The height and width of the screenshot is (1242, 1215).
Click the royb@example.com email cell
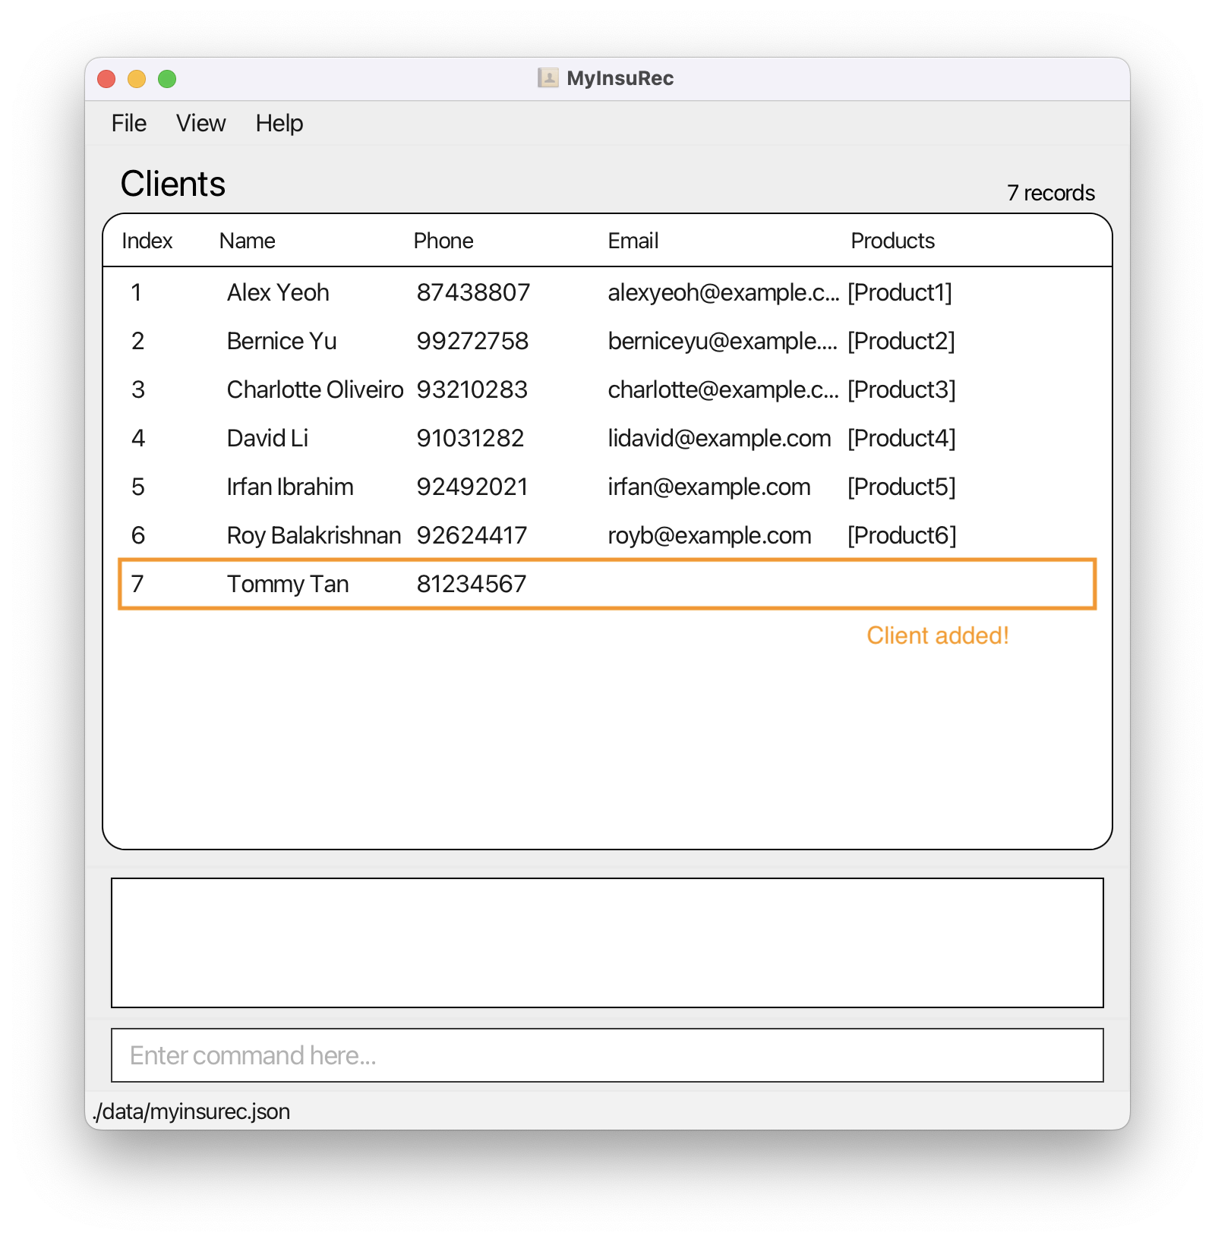709,535
